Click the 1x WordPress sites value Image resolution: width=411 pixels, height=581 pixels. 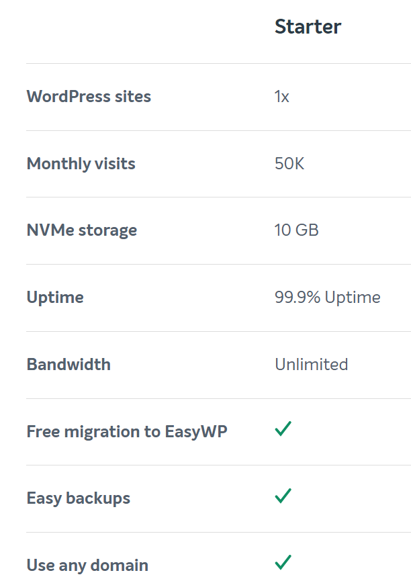coord(281,97)
